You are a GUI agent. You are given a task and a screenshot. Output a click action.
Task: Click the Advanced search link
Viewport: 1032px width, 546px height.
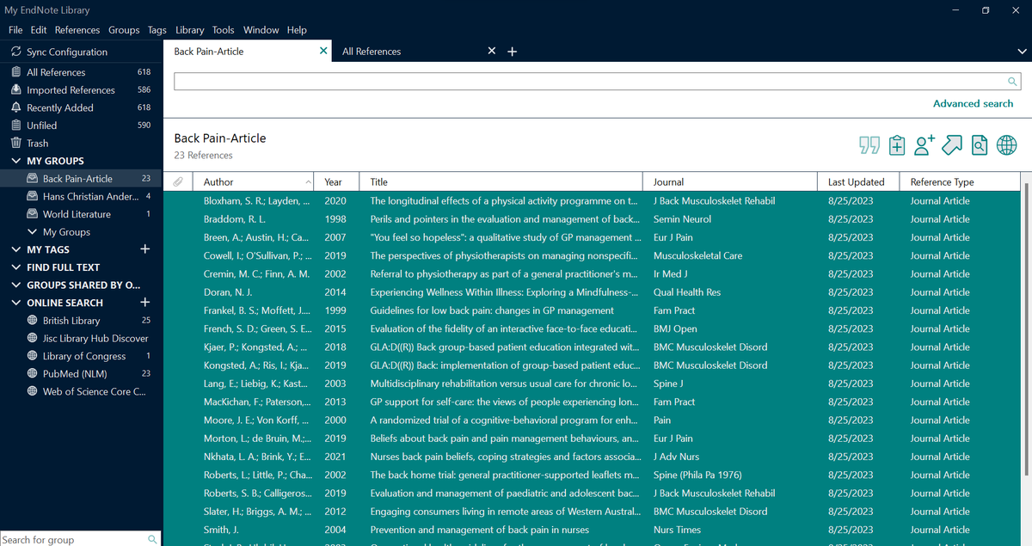tap(974, 103)
